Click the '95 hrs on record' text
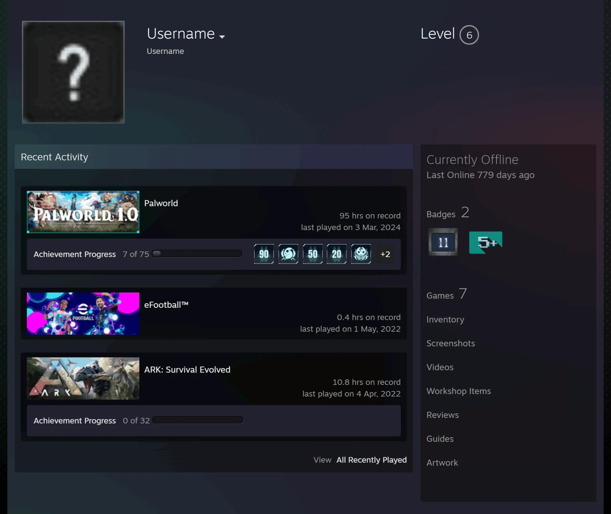611x514 pixels. pos(370,216)
